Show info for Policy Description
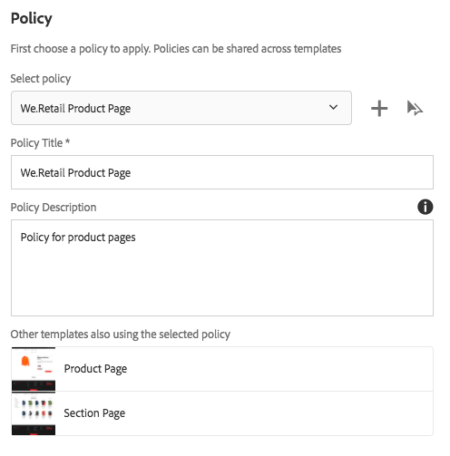The image size is (450, 456). coord(426,207)
